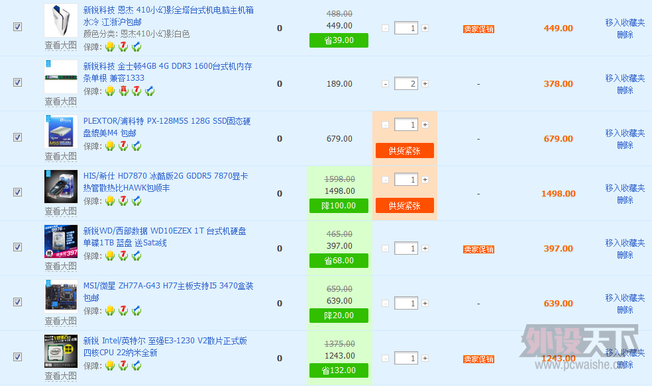
Task: Uncheck the MSI ZH77A-G43 motherboard checkbox
Action: click(x=17, y=302)
